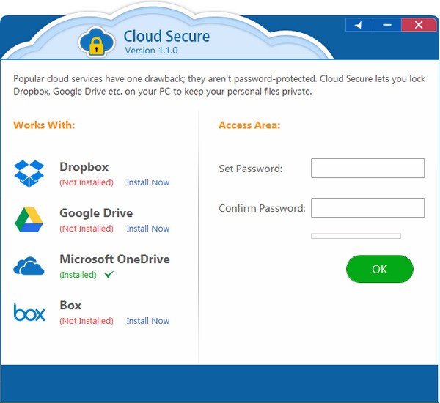Focus the Set Password input field

(x=367, y=169)
